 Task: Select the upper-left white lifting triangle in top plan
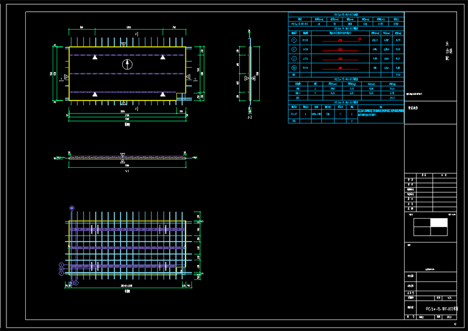coord(95,57)
